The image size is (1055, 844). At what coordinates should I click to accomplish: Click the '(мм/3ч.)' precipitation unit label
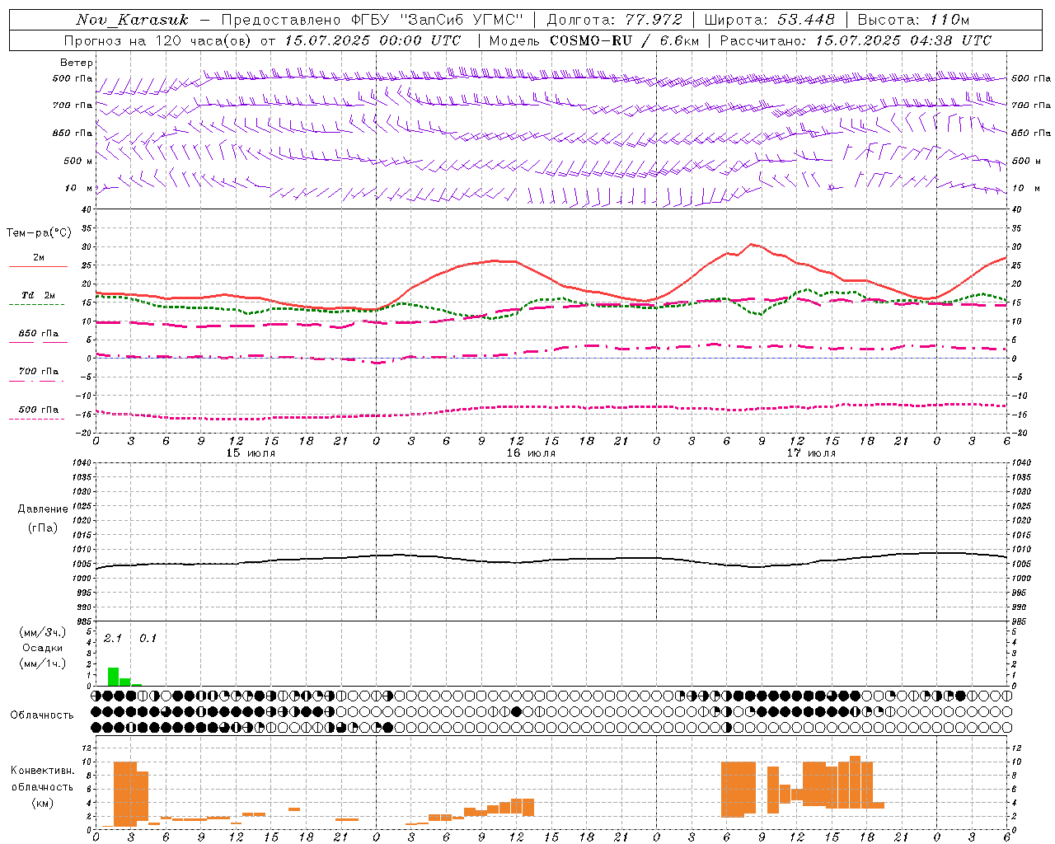(x=42, y=632)
